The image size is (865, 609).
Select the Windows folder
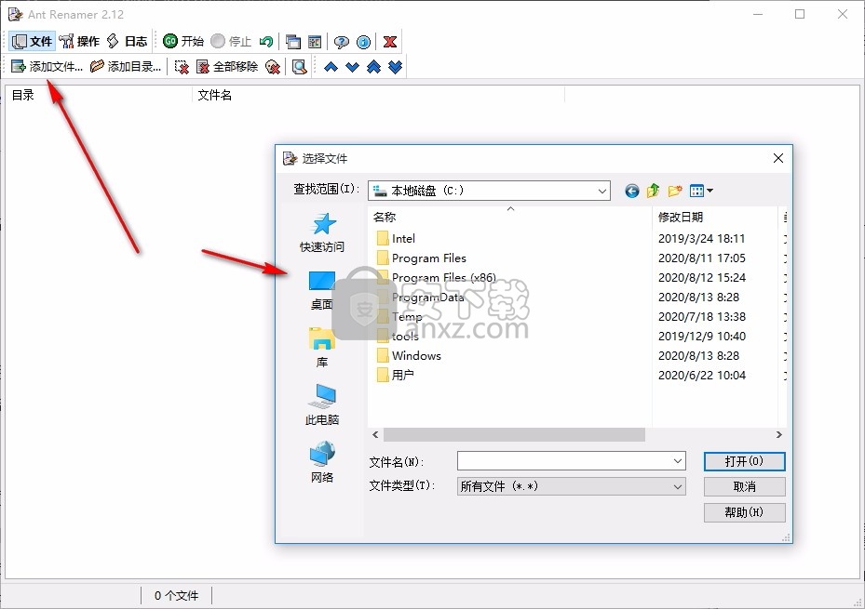(x=409, y=356)
